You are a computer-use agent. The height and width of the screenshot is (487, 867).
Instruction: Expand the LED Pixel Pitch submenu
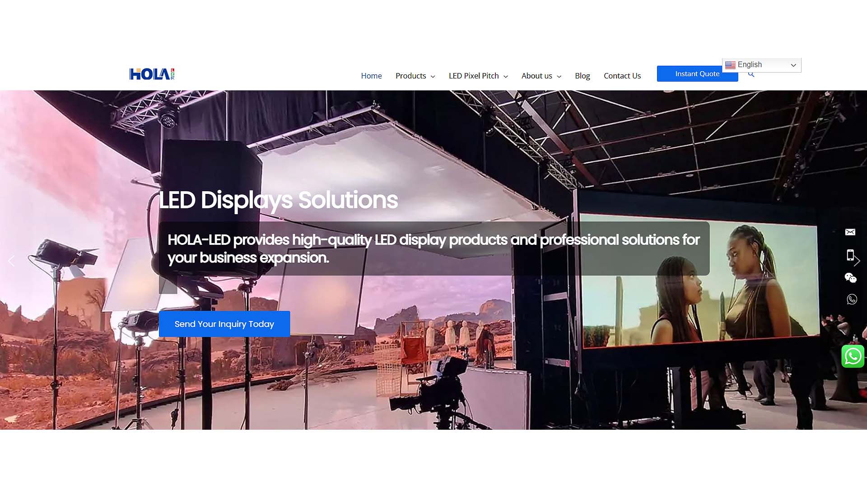coord(505,76)
